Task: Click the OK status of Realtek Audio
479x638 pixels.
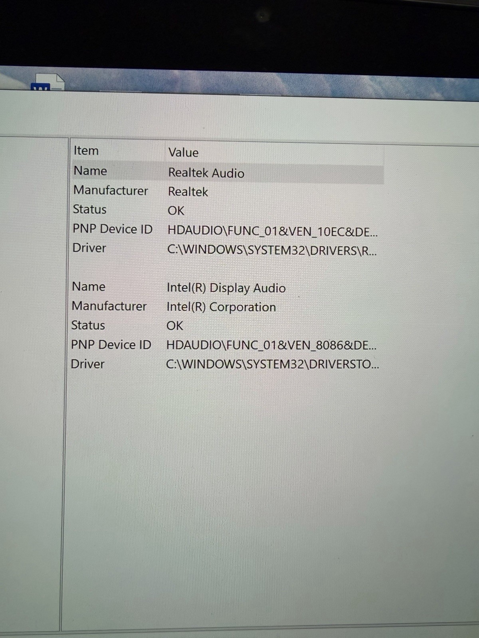Action: point(176,211)
